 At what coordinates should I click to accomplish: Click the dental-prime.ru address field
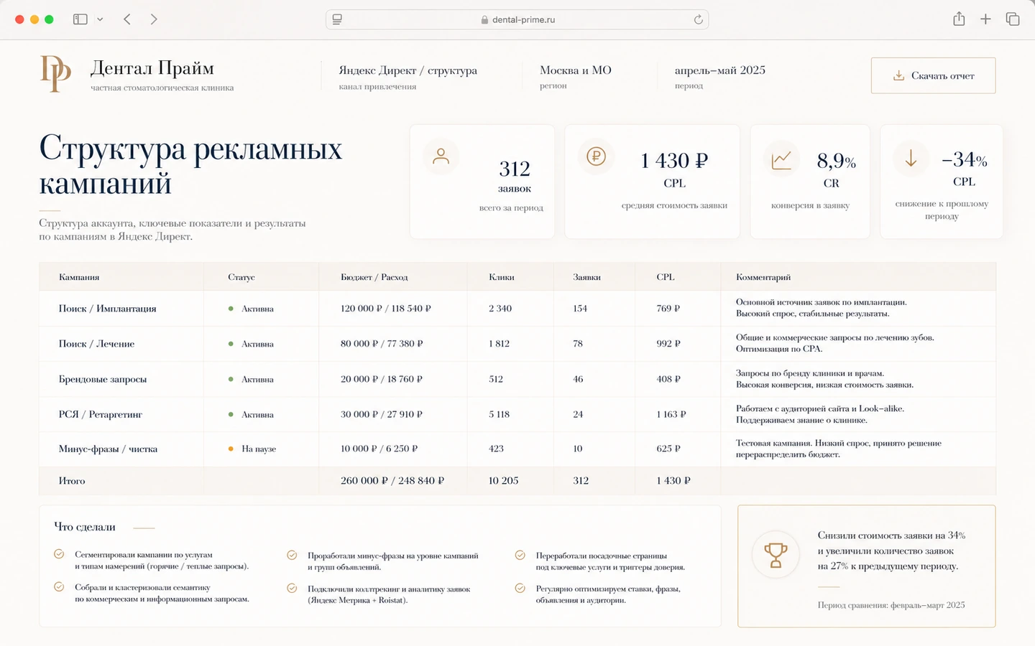click(517, 19)
